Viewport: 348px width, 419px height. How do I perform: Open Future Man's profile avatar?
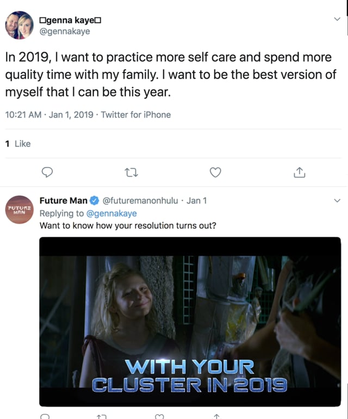(20, 209)
